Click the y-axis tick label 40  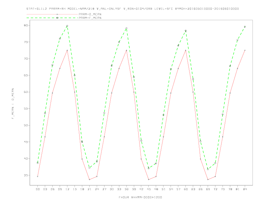click(26, 159)
